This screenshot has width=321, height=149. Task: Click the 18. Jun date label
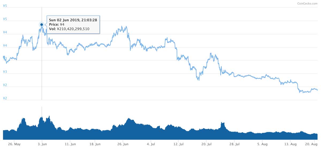(x=95, y=144)
